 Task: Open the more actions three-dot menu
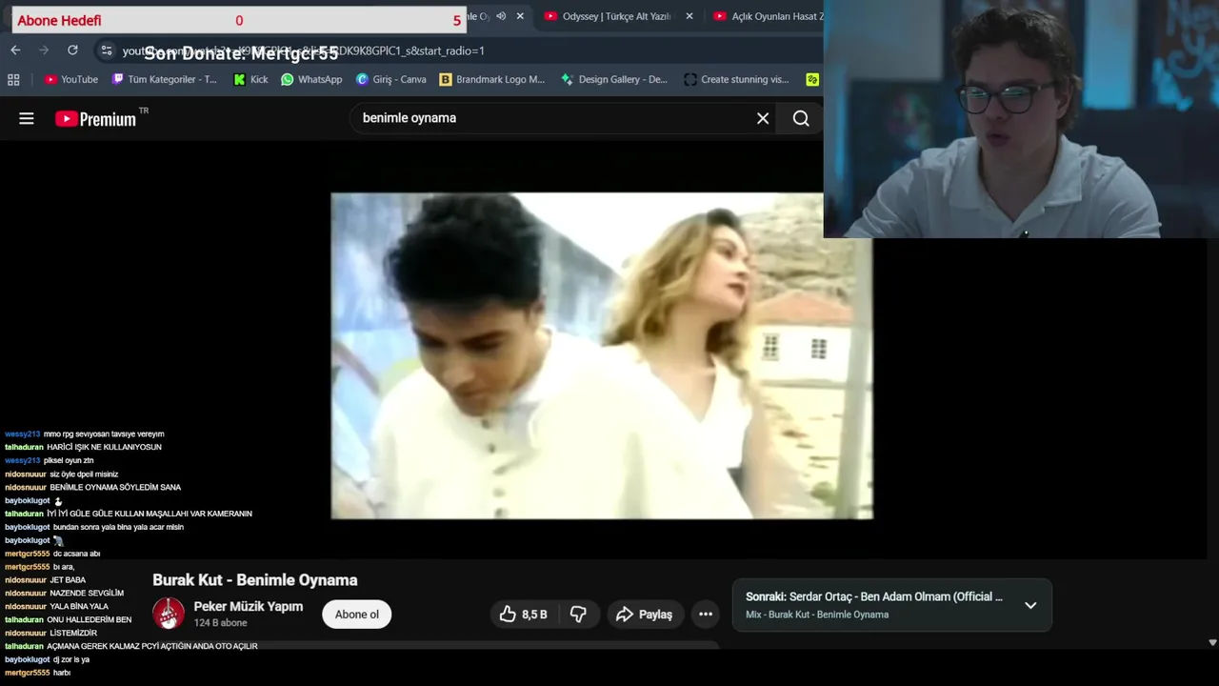706,615
